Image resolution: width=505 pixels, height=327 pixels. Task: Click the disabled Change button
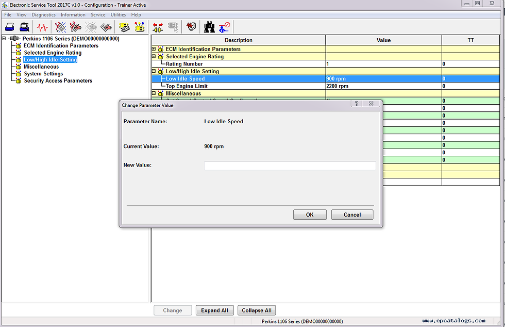pyautogui.click(x=173, y=310)
